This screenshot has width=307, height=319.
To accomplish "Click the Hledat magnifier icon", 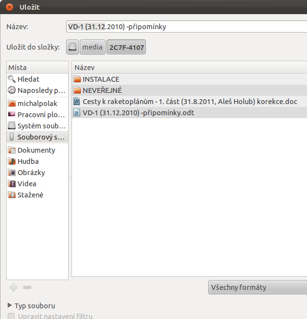I will pyautogui.click(x=12, y=79).
